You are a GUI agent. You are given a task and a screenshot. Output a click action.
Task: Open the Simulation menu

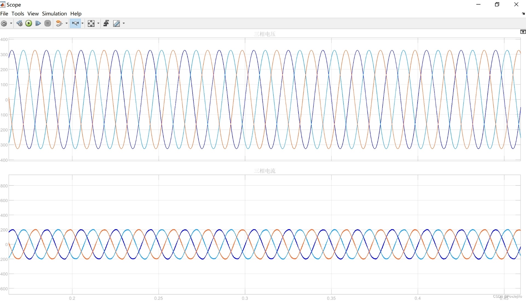point(54,14)
